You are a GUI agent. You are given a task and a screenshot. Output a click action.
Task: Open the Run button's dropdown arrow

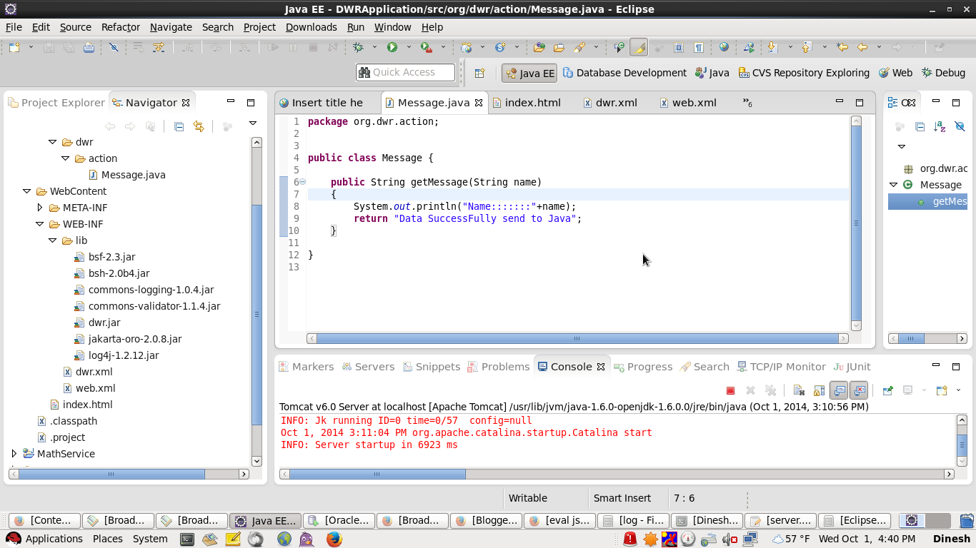[409, 48]
